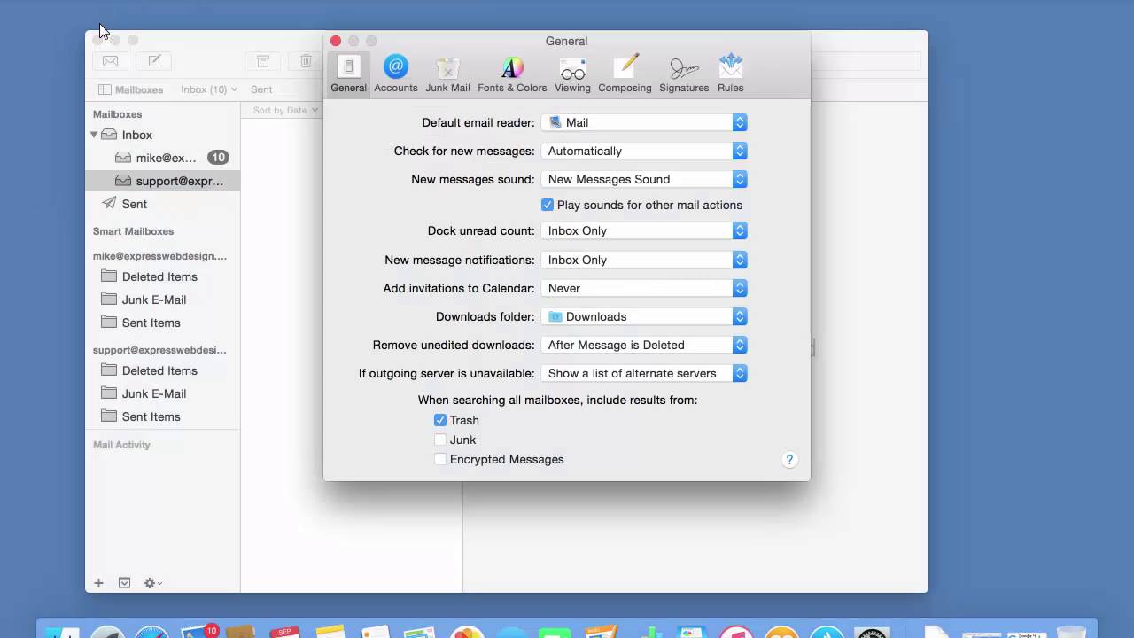Click Sent in the favorites bar
The height and width of the screenshot is (638, 1134).
pos(261,89)
